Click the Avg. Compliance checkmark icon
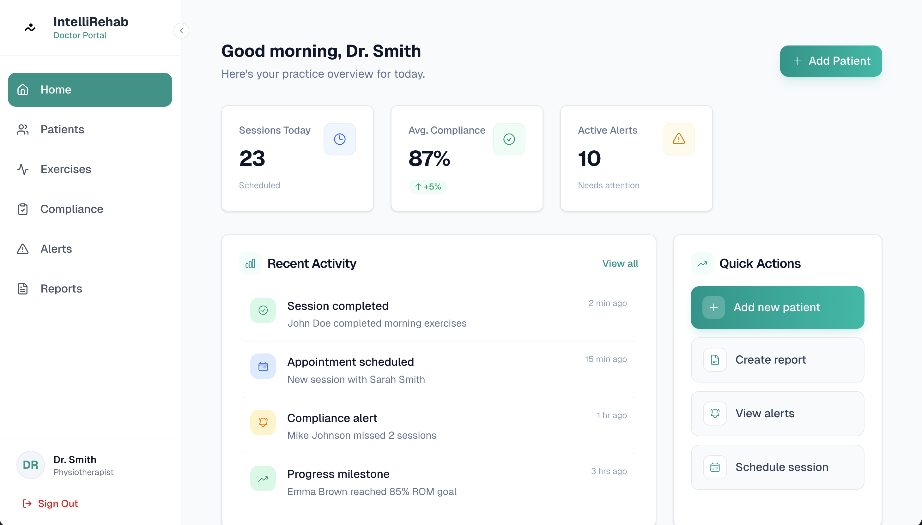 509,139
